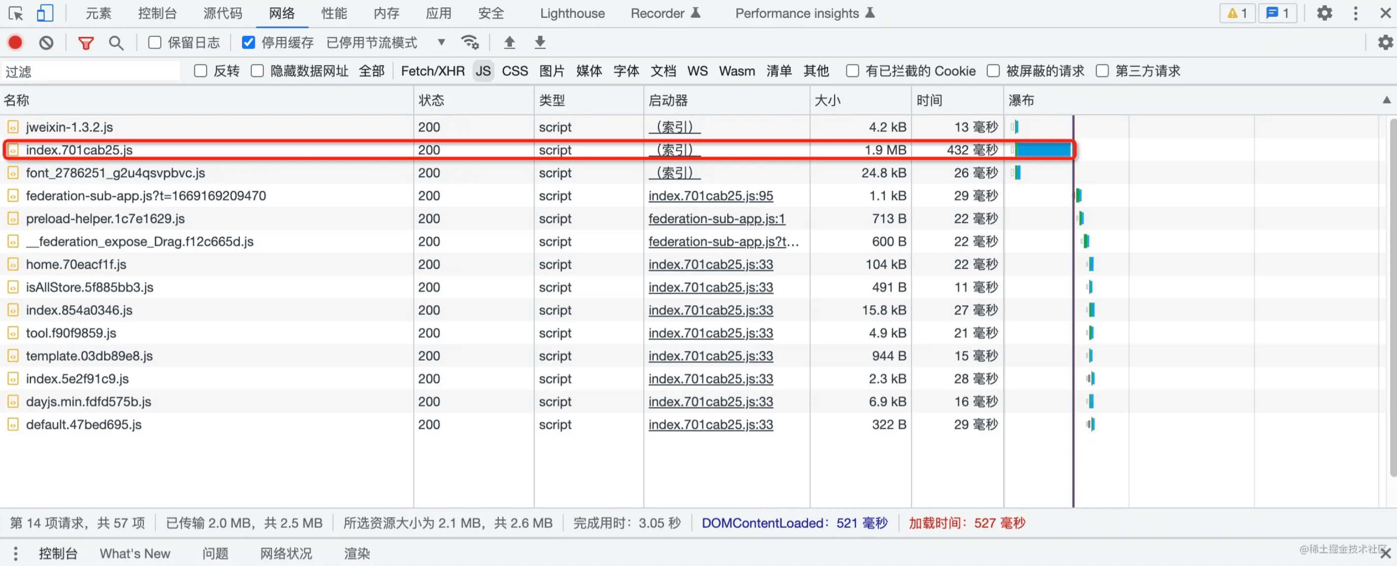Enable the 保留日志 checkbox

click(155, 42)
